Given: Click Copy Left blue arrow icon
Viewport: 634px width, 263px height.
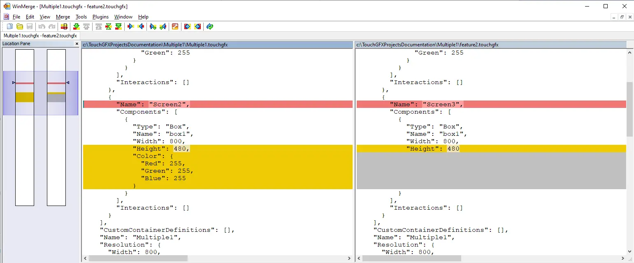Looking at the screenshot, I should point(141,27).
